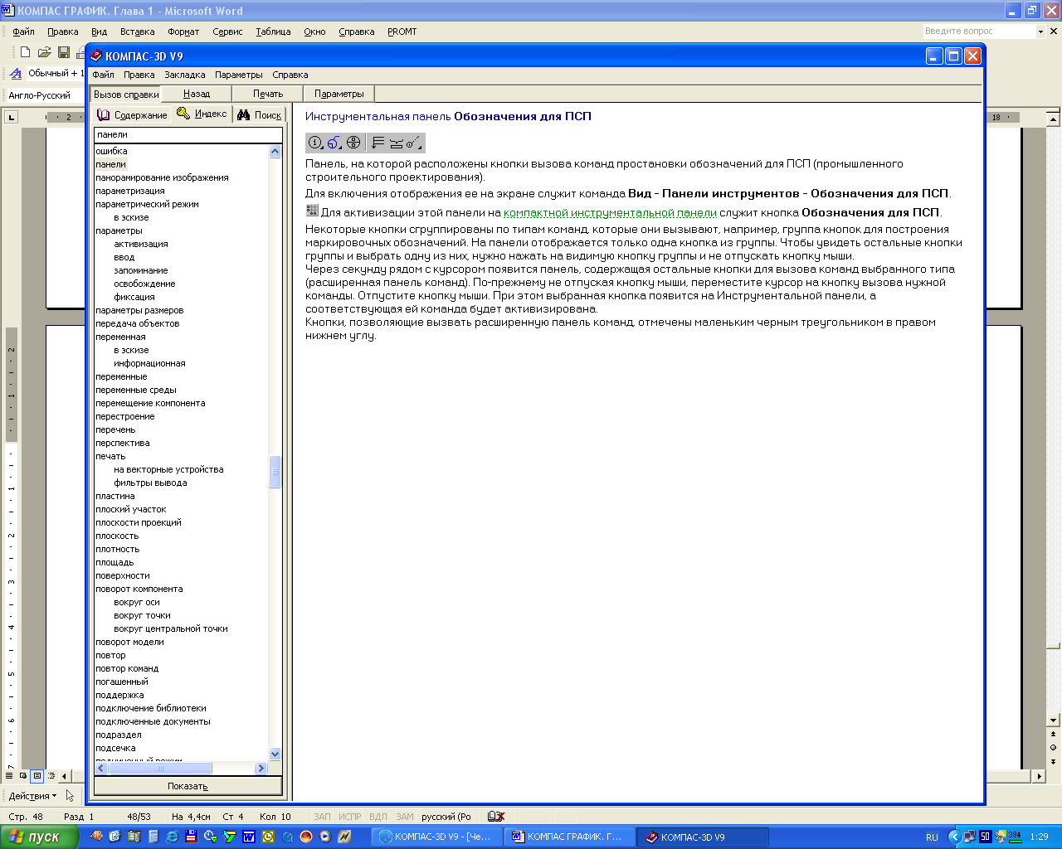Click the 'Печать' button in help toolbar
The height and width of the screenshot is (849, 1062).
click(268, 94)
